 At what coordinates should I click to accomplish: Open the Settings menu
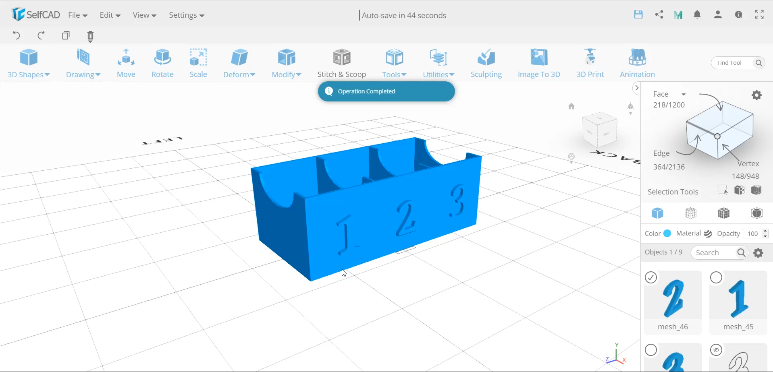coord(187,15)
